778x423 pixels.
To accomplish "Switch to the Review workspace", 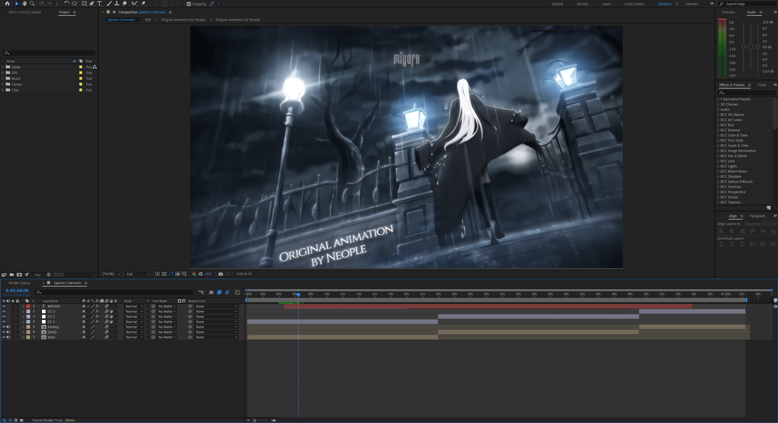I will 582,4.
